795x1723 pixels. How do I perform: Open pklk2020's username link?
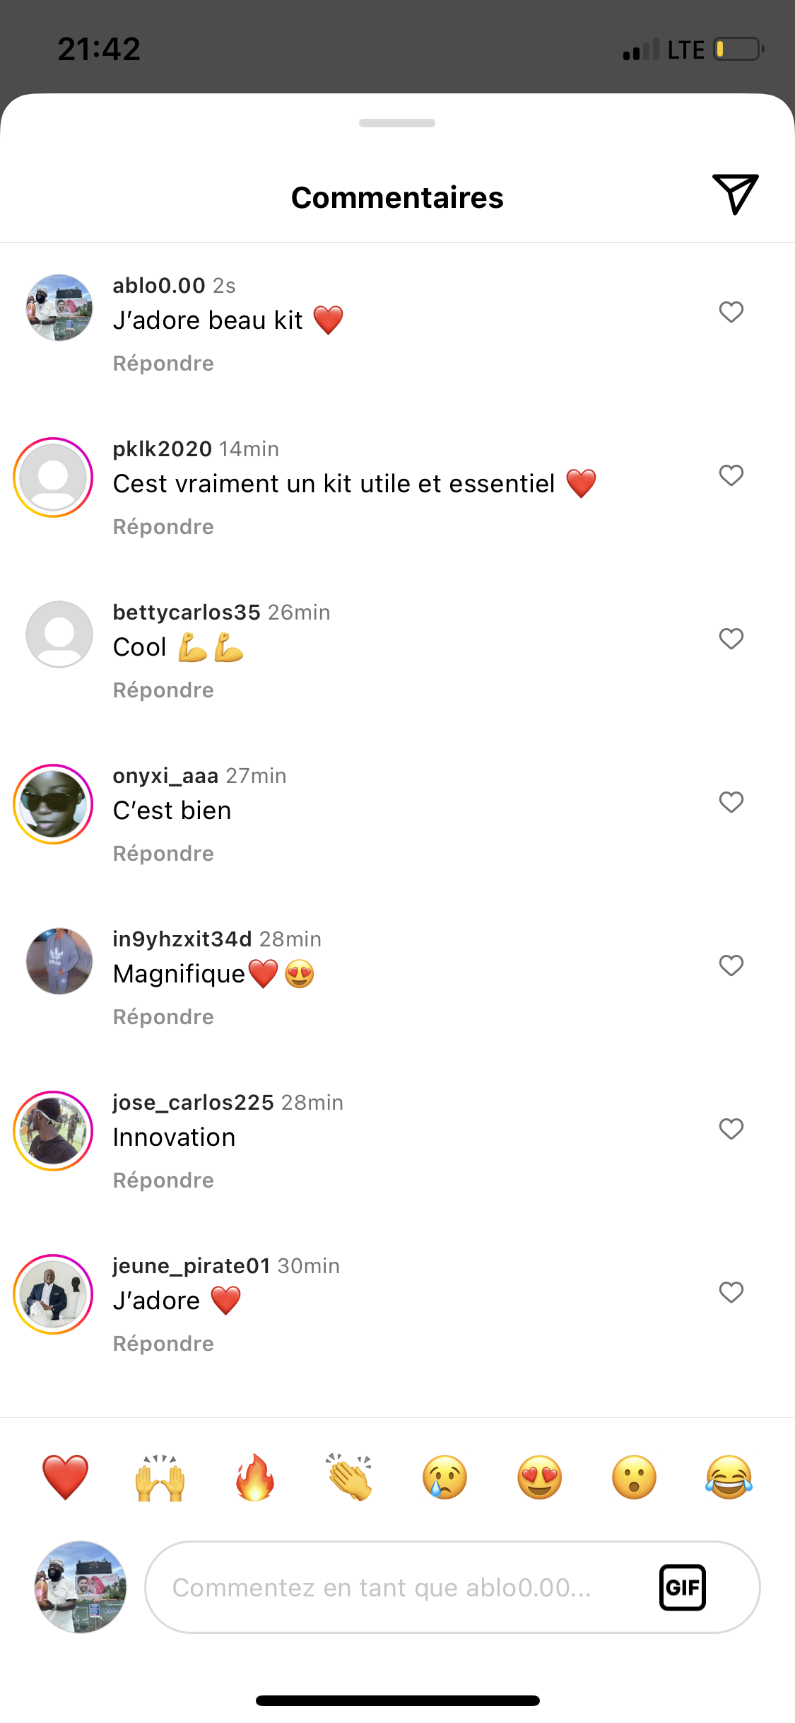click(x=163, y=448)
